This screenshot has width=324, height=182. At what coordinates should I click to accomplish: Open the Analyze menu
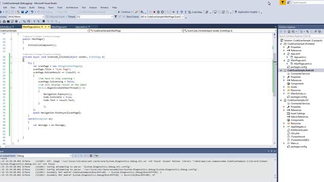tap(93, 8)
